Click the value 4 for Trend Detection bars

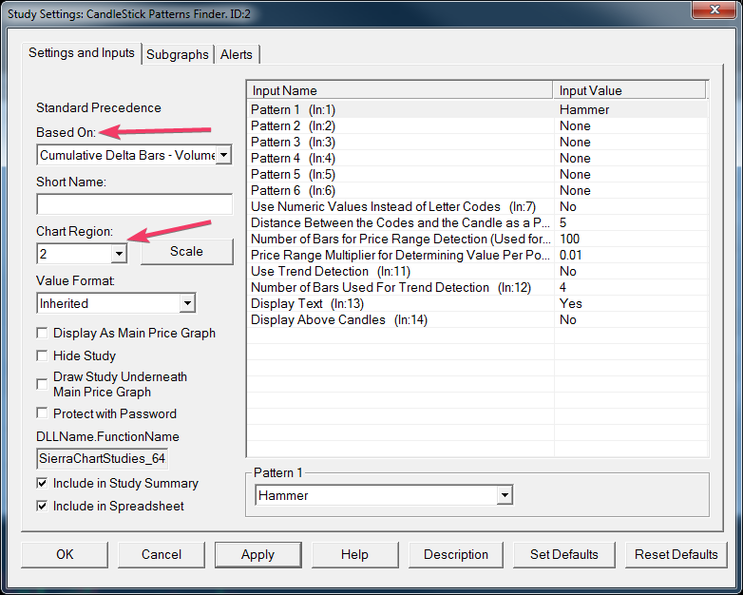point(562,287)
